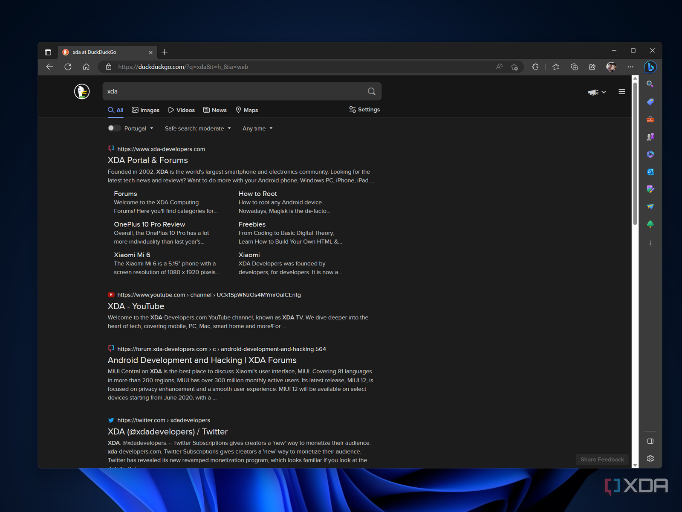Open the Safe search: moderate dropdown

[198, 128]
